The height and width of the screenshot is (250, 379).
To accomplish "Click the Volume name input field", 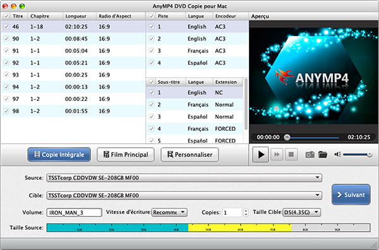I will (74, 213).
